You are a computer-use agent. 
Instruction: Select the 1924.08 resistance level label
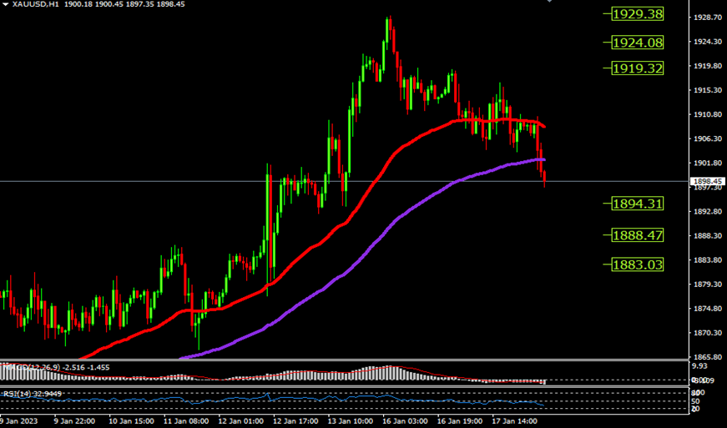[x=636, y=42]
